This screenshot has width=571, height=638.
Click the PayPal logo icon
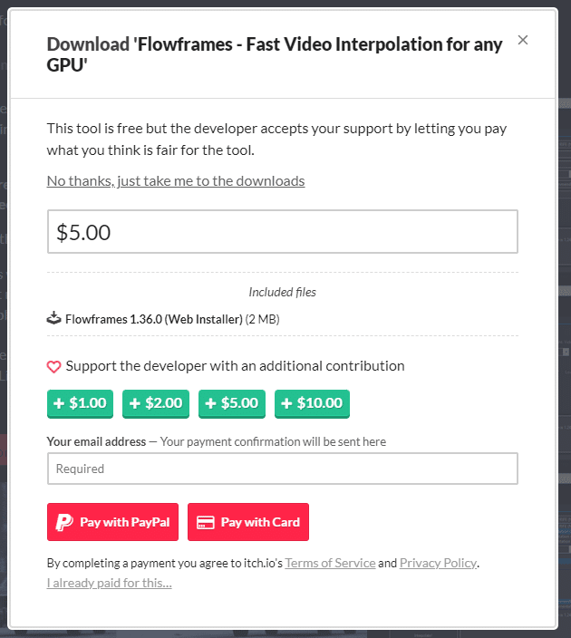pyautogui.click(x=64, y=522)
